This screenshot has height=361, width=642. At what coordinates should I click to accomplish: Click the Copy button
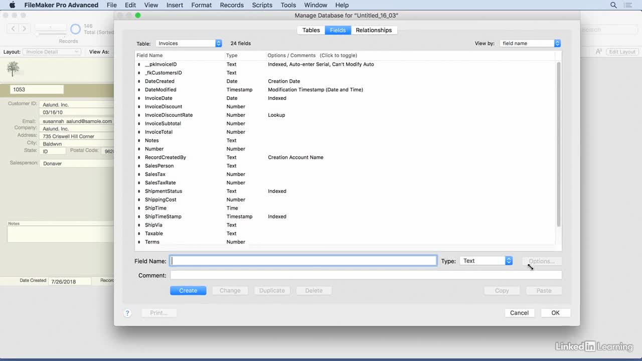(x=502, y=291)
